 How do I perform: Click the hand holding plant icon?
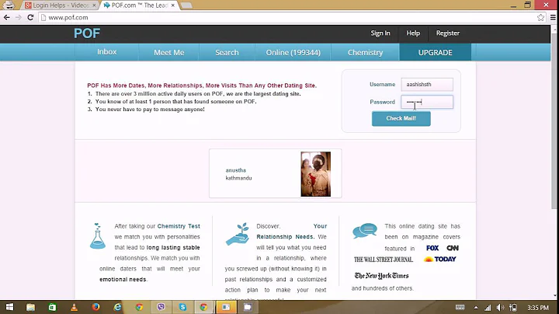point(238,234)
